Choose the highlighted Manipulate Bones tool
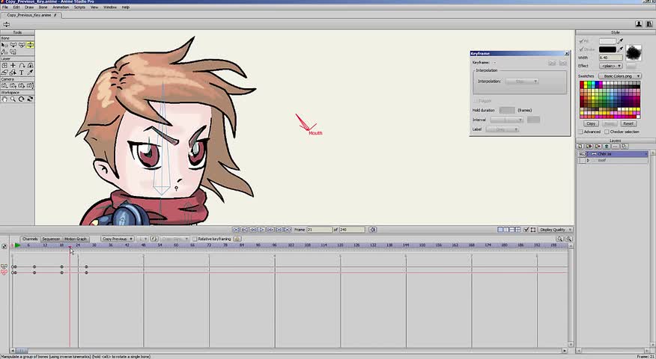 [x=30, y=45]
